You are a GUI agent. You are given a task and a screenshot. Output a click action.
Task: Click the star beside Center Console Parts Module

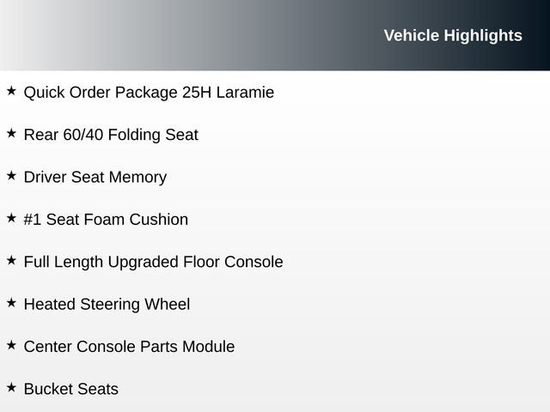11,345
